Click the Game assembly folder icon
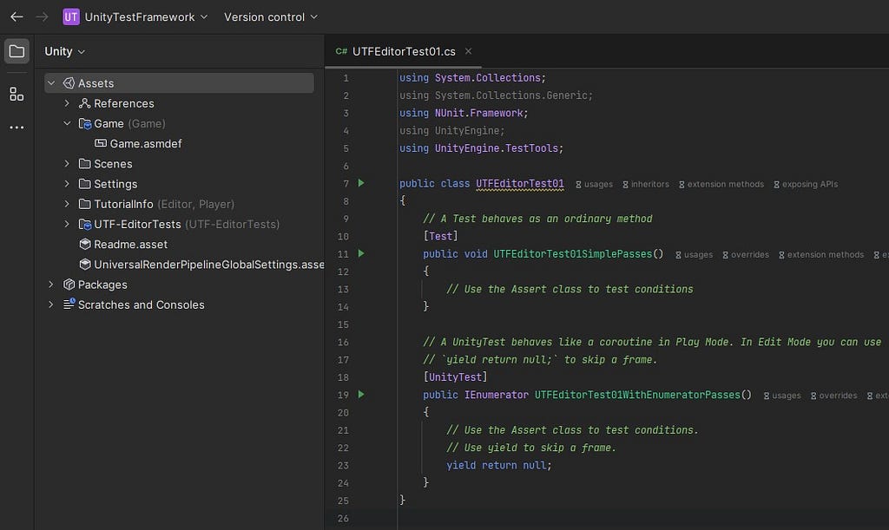889x530 pixels. [85, 123]
